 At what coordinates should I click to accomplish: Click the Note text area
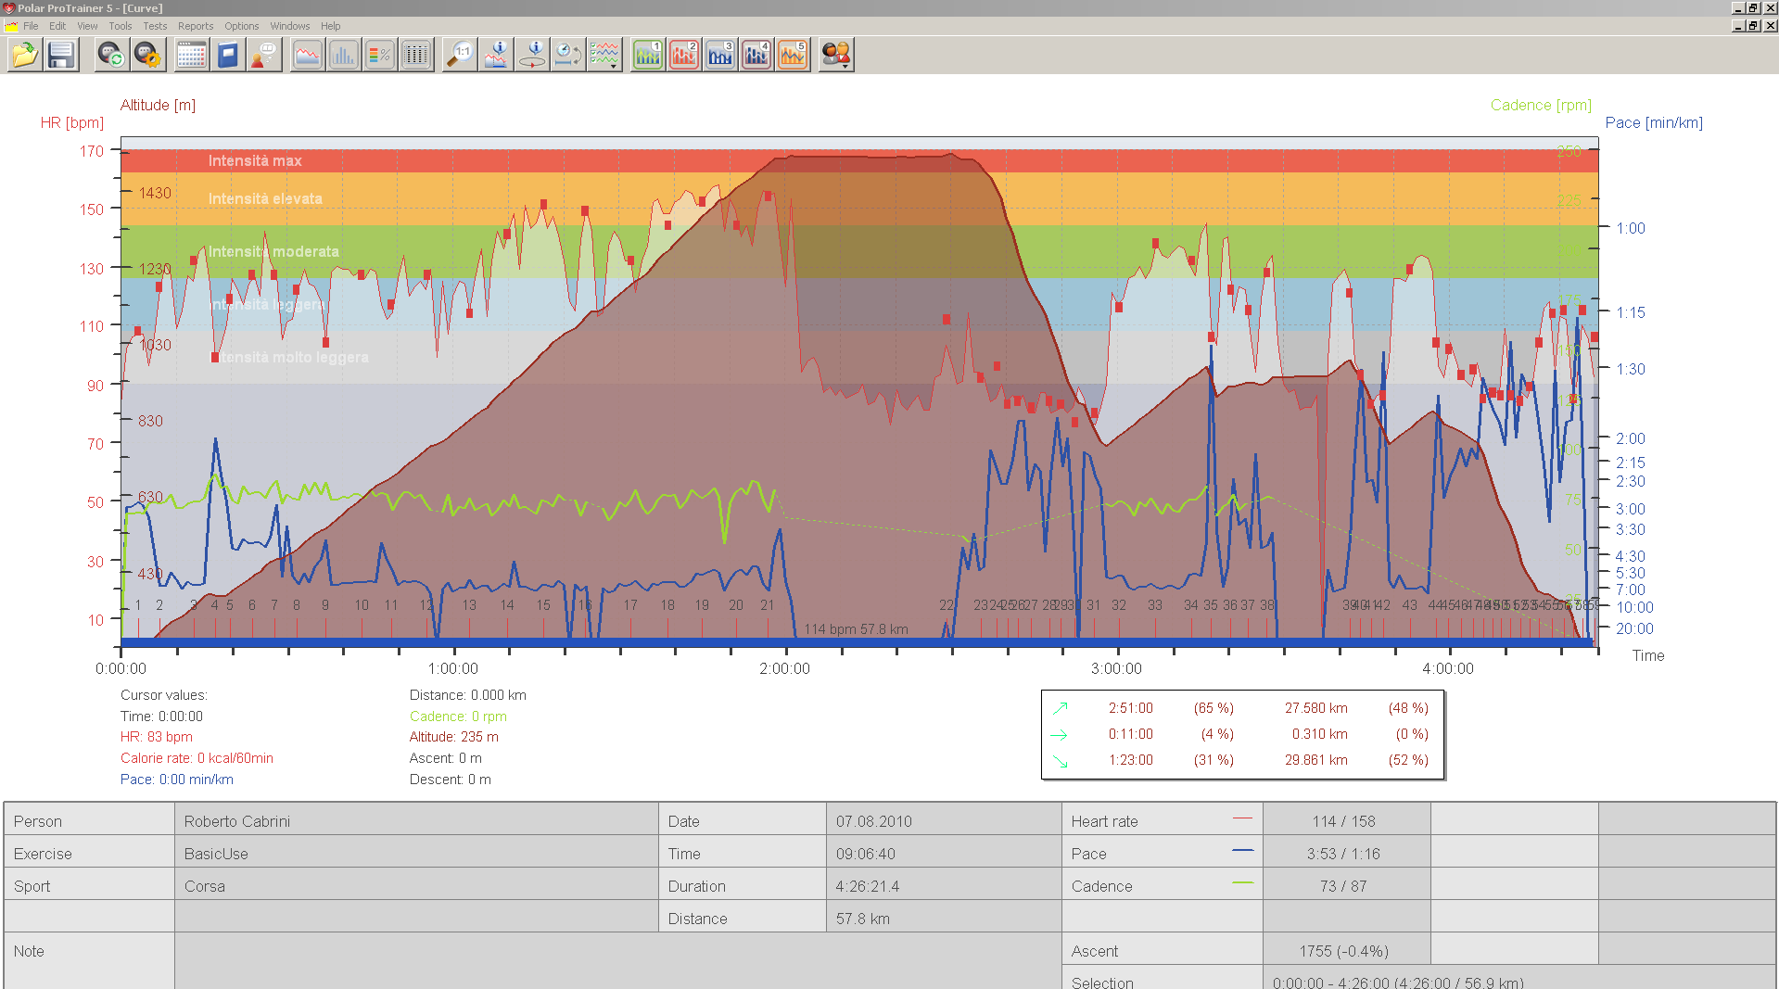[x=617, y=962]
